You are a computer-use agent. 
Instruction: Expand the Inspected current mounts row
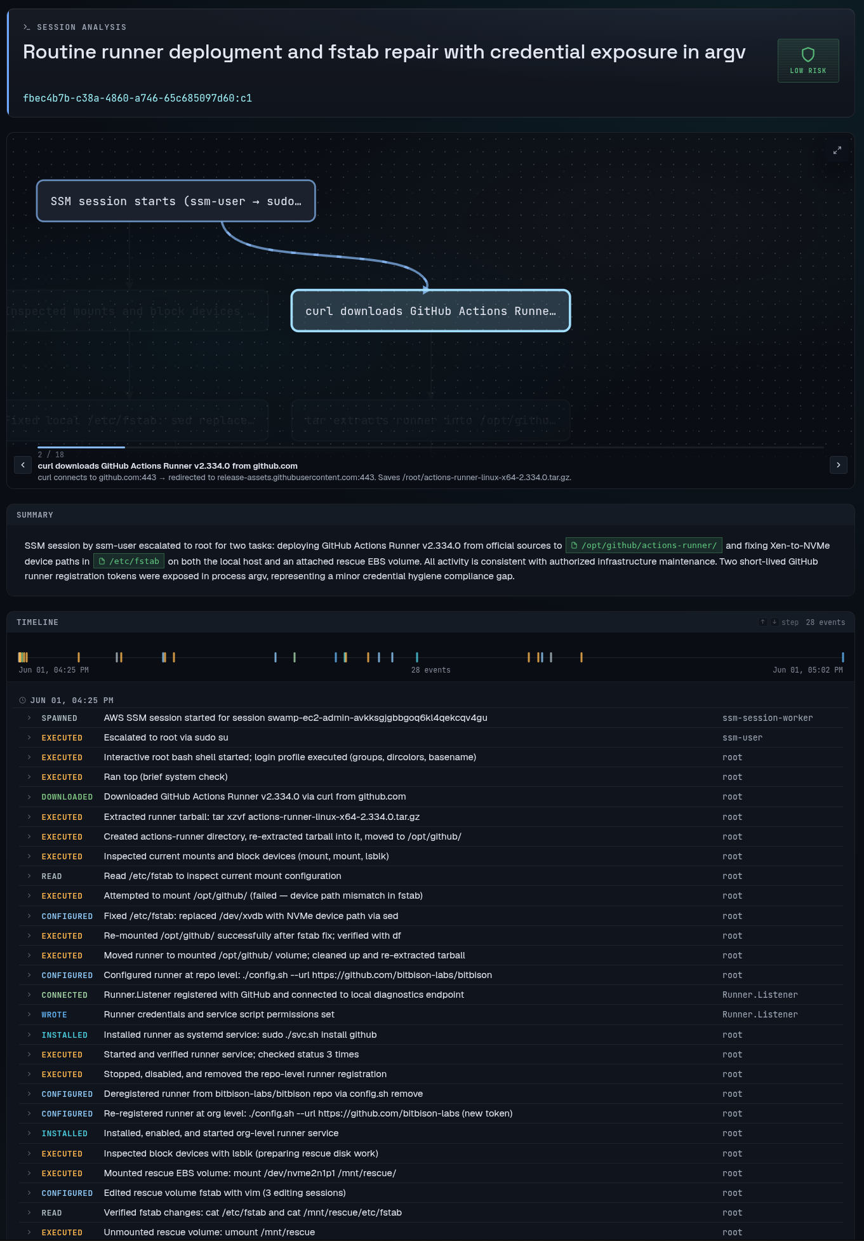[431, 856]
